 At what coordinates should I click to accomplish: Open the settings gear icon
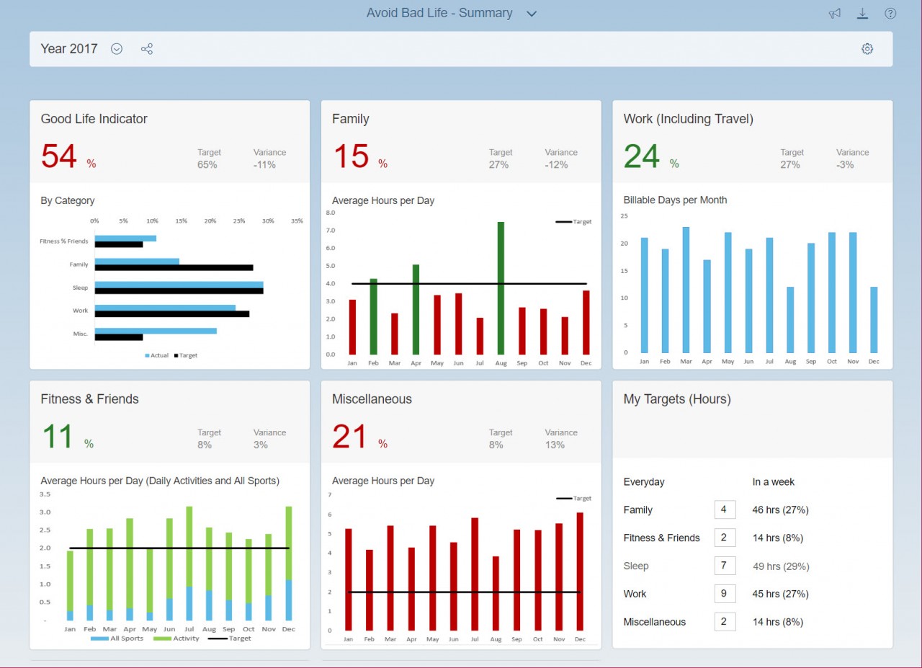[x=867, y=49]
